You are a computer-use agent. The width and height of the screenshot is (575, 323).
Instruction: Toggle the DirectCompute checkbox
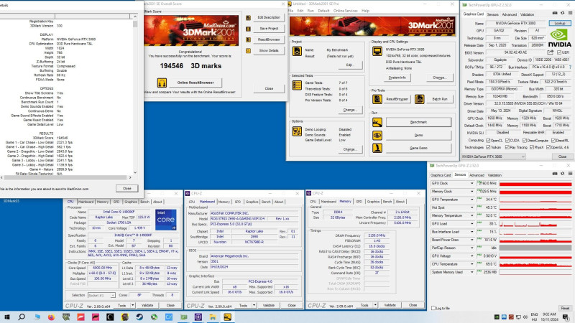(x=525, y=141)
